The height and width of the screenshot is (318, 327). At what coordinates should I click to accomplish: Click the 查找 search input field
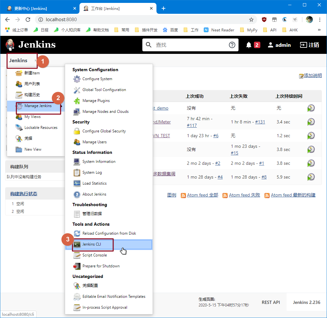(x=189, y=45)
